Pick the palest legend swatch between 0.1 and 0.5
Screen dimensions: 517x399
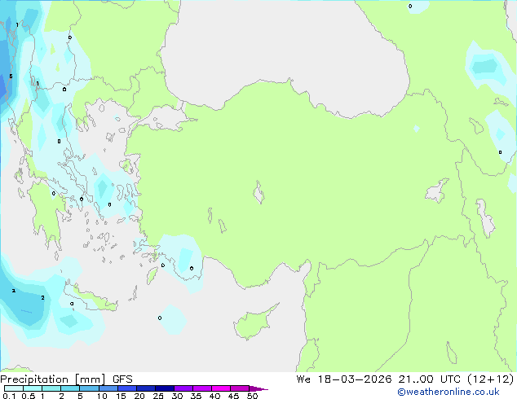point(14,388)
